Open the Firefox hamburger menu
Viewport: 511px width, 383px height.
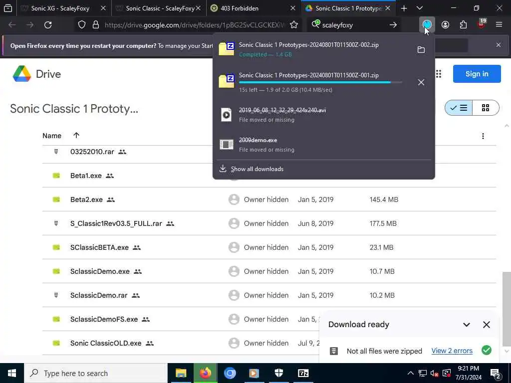[x=499, y=25]
